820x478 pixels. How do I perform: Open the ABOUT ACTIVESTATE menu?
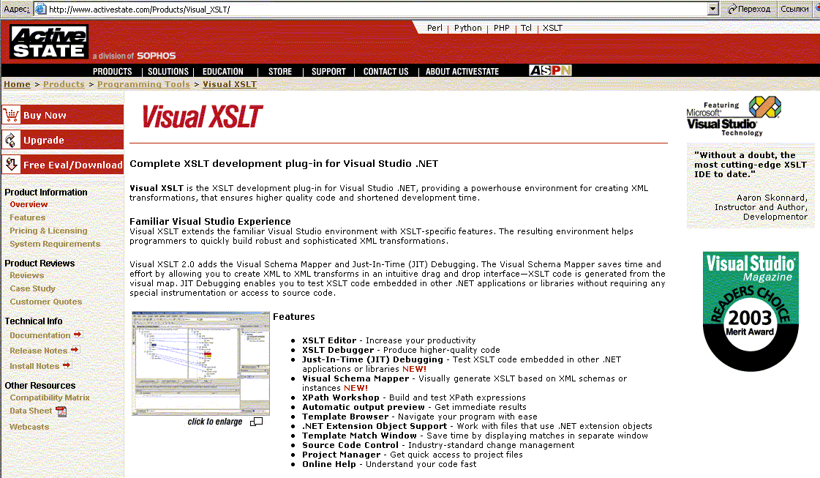(x=462, y=71)
